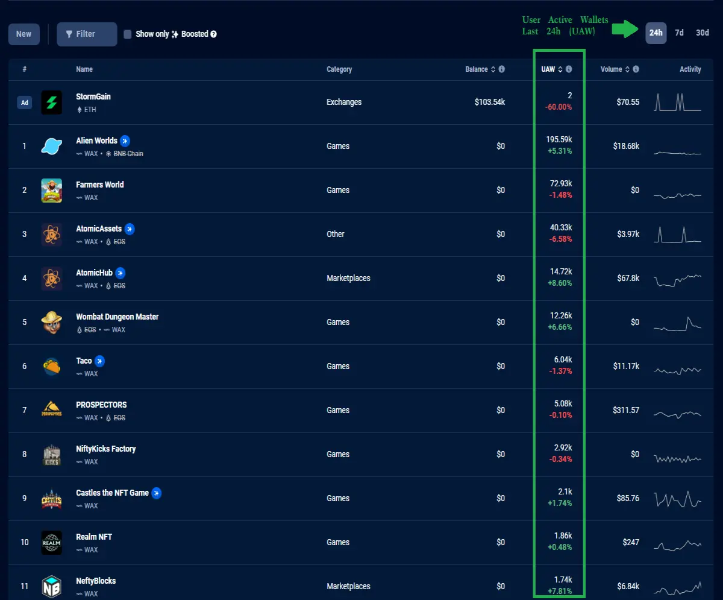Open the Wombat Dungeon Master dapp page

(117, 317)
